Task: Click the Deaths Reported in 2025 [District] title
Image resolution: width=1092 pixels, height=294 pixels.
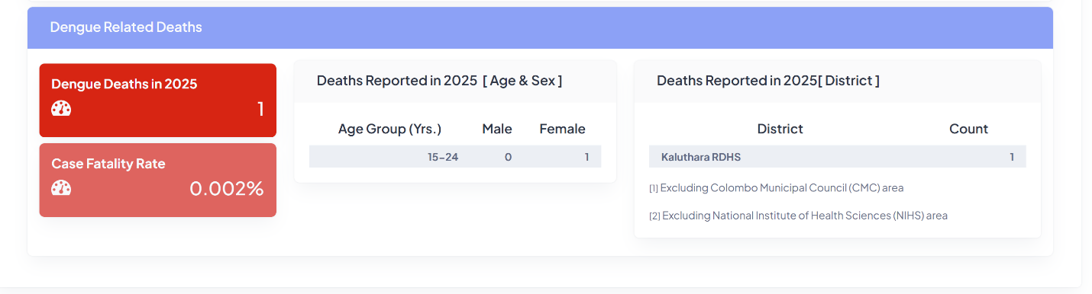Action: (x=768, y=81)
